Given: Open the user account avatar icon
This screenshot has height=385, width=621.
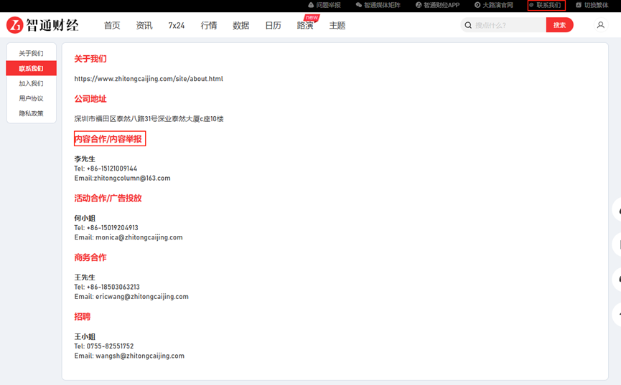Looking at the screenshot, I should tap(600, 25).
